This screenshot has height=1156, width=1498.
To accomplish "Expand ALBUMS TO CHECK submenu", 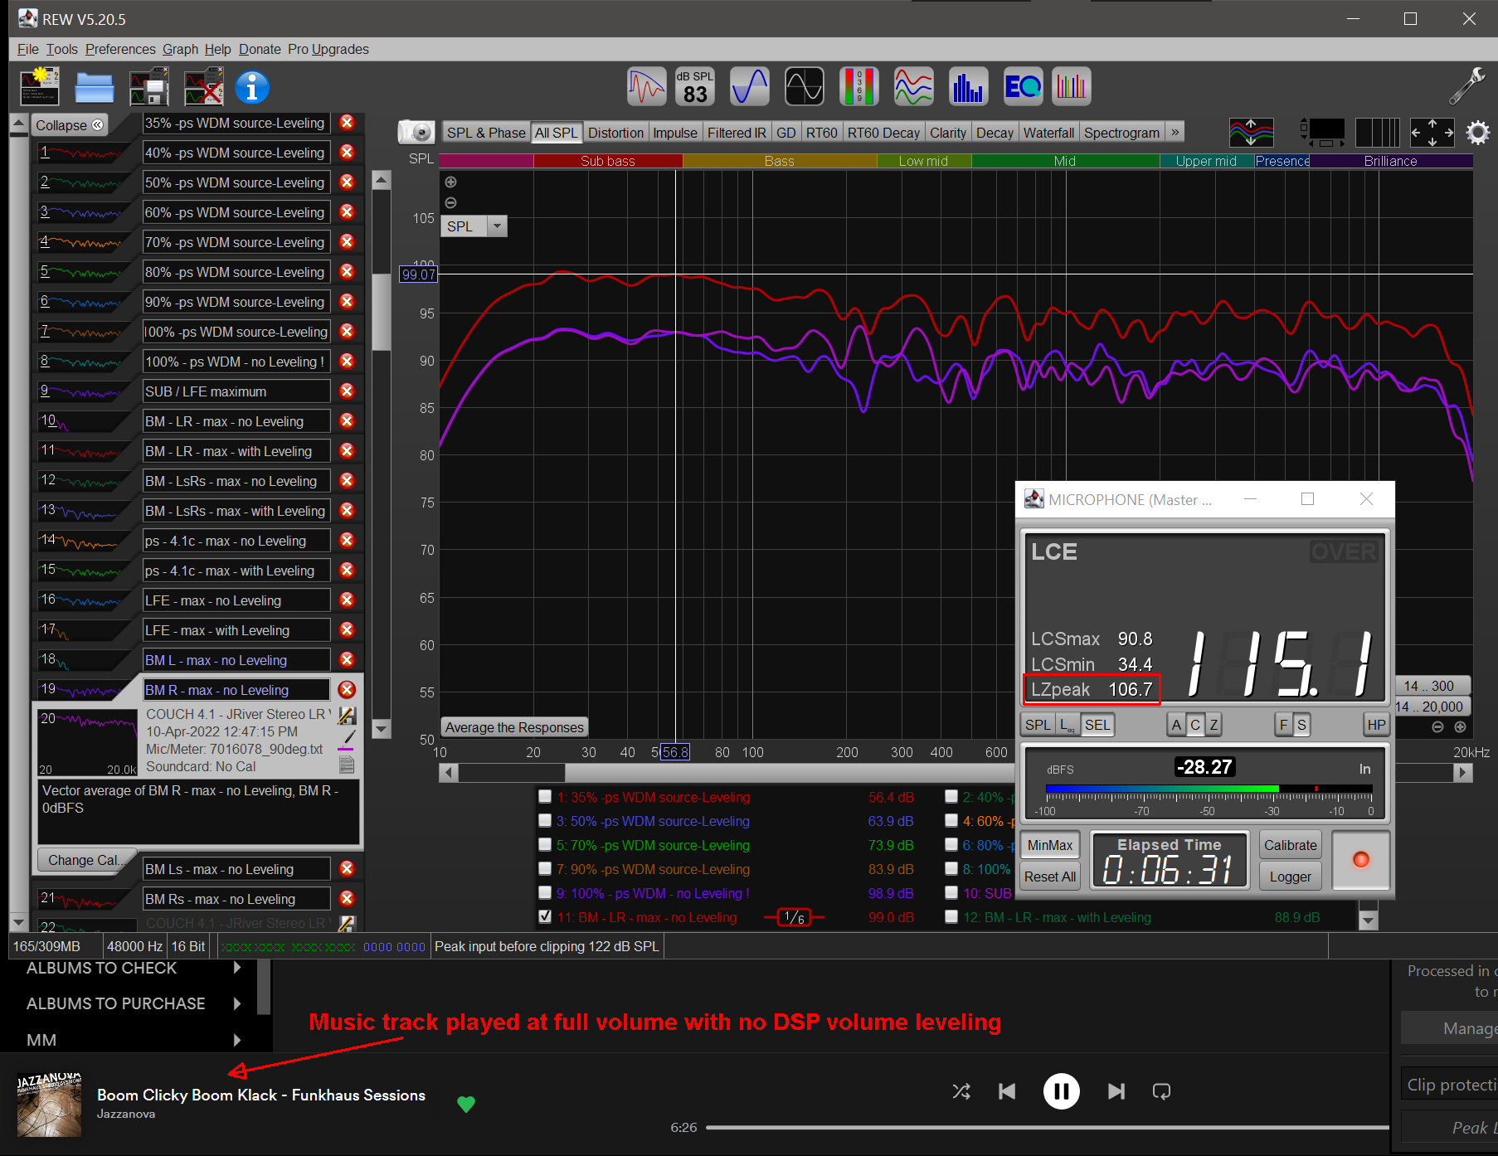I will [x=237, y=968].
